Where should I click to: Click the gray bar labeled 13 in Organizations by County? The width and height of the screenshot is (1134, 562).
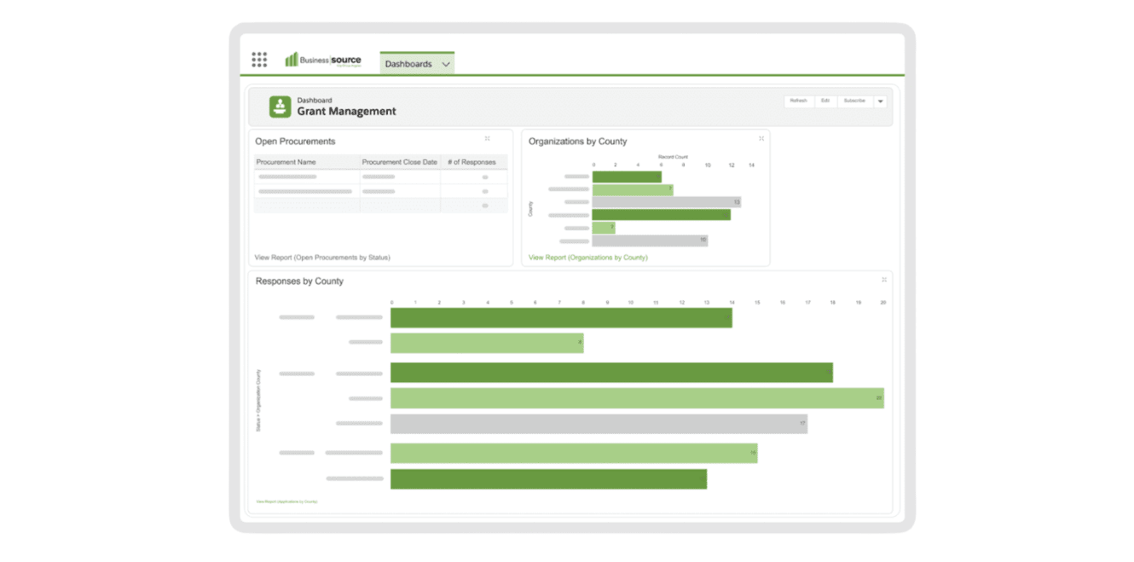pyautogui.click(x=665, y=202)
